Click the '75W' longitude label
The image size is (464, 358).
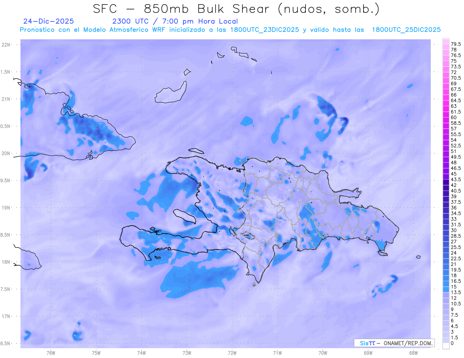pos(96,353)
